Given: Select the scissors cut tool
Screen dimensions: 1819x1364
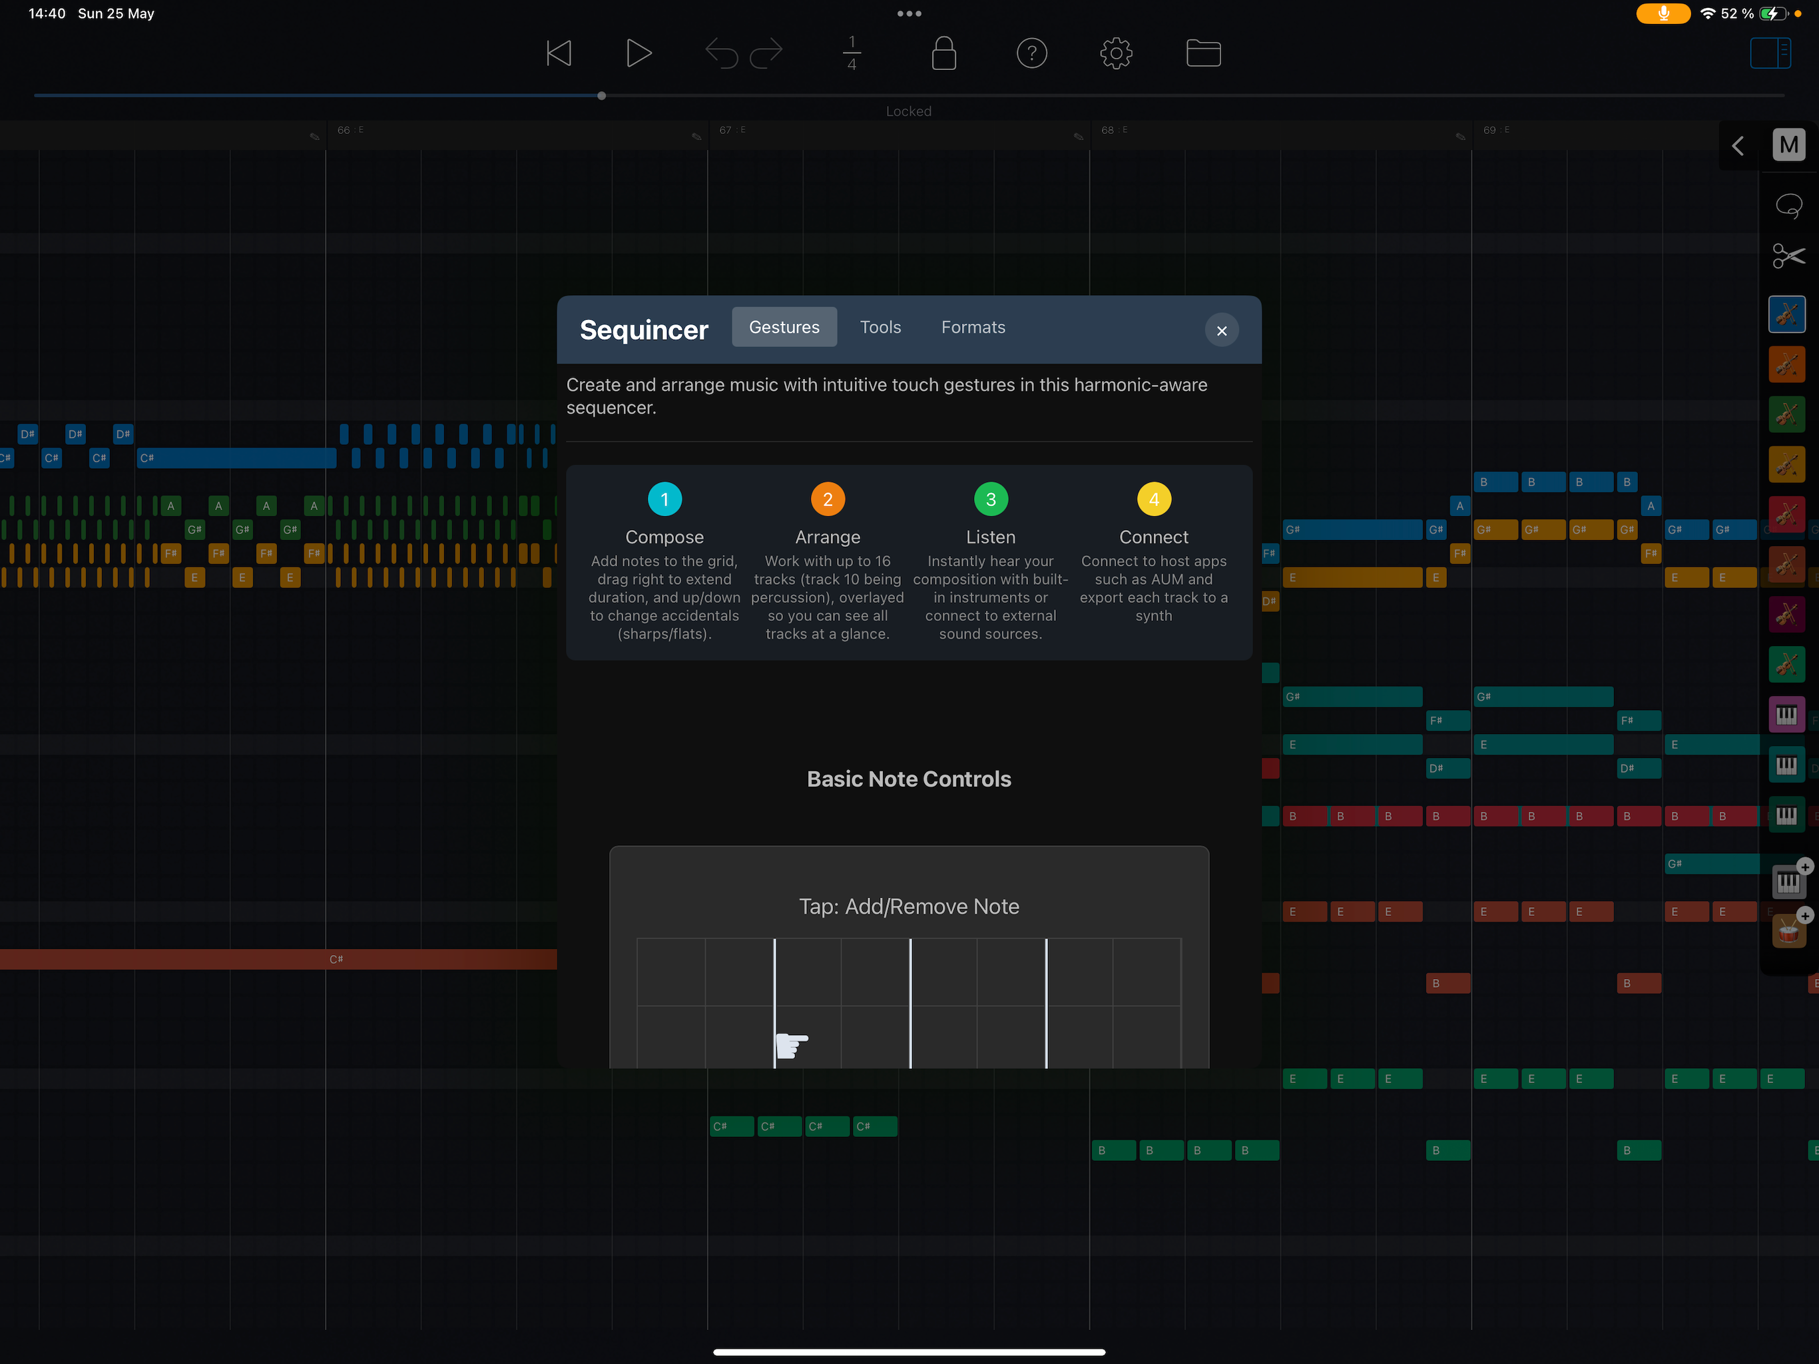Looking at the screenshot, I should (1788, 256).
